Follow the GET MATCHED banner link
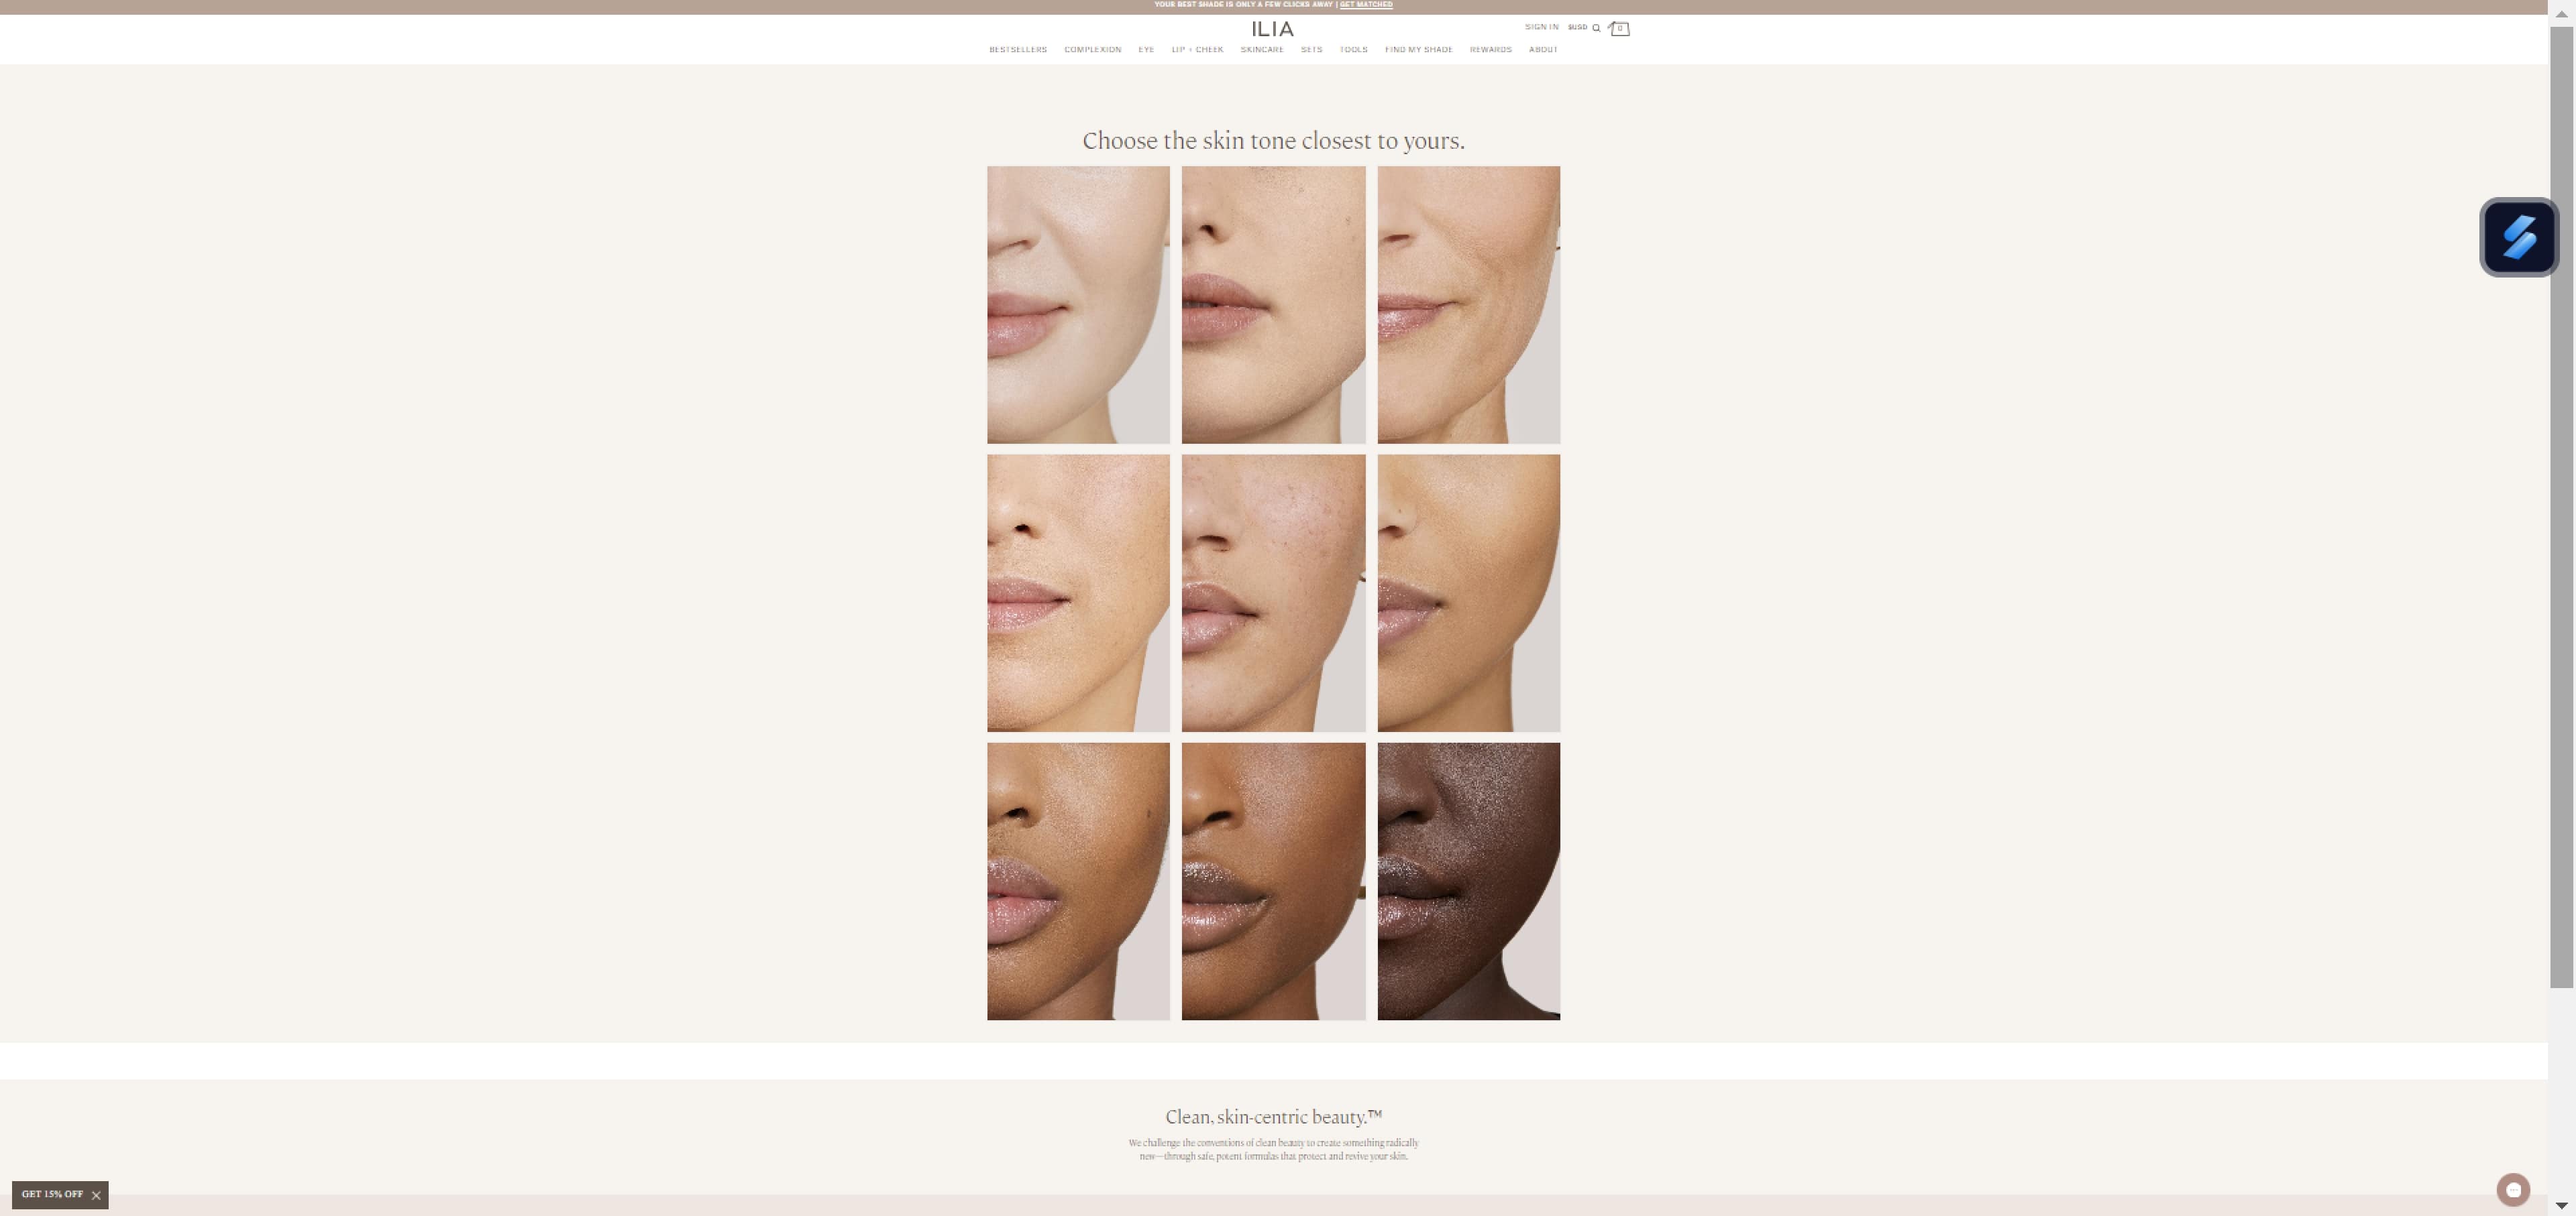The width and height of the screenshot is (2576, 1216). pos(1366,5)
